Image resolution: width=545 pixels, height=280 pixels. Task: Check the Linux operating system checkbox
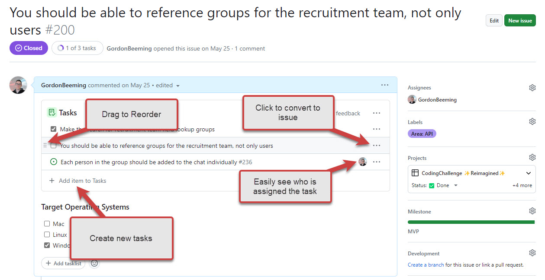click(x=47, y=235)
